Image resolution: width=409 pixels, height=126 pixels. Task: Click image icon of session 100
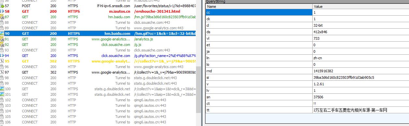pos(2,89)
